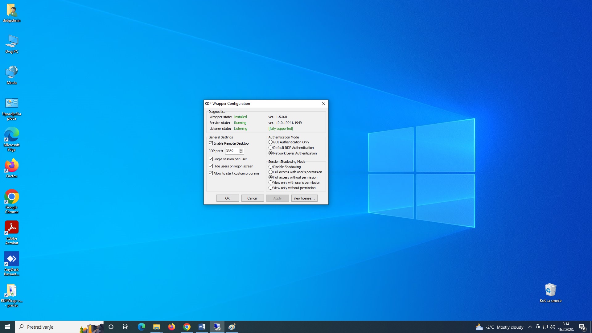Uncheck Allow to start custom programs
This screenshot has height=333, width=592.
pos(211,173)
